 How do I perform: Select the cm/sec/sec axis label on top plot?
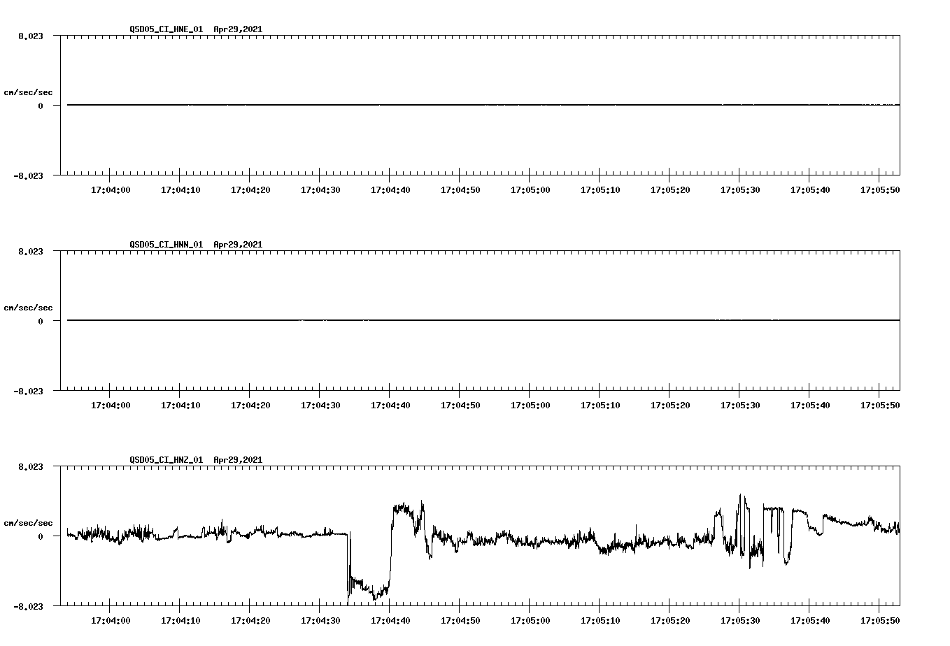tap(29, 92)
